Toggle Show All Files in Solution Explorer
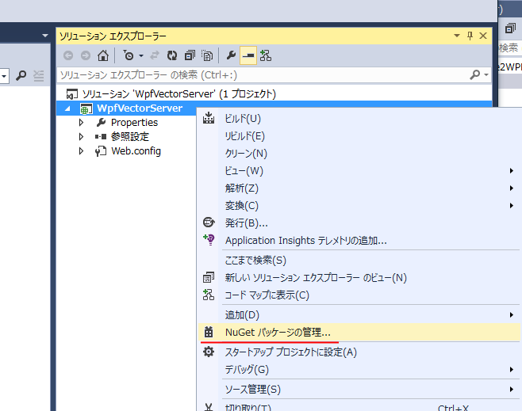Viewport: 522px width, 411px height. click(x=207, y=55)
